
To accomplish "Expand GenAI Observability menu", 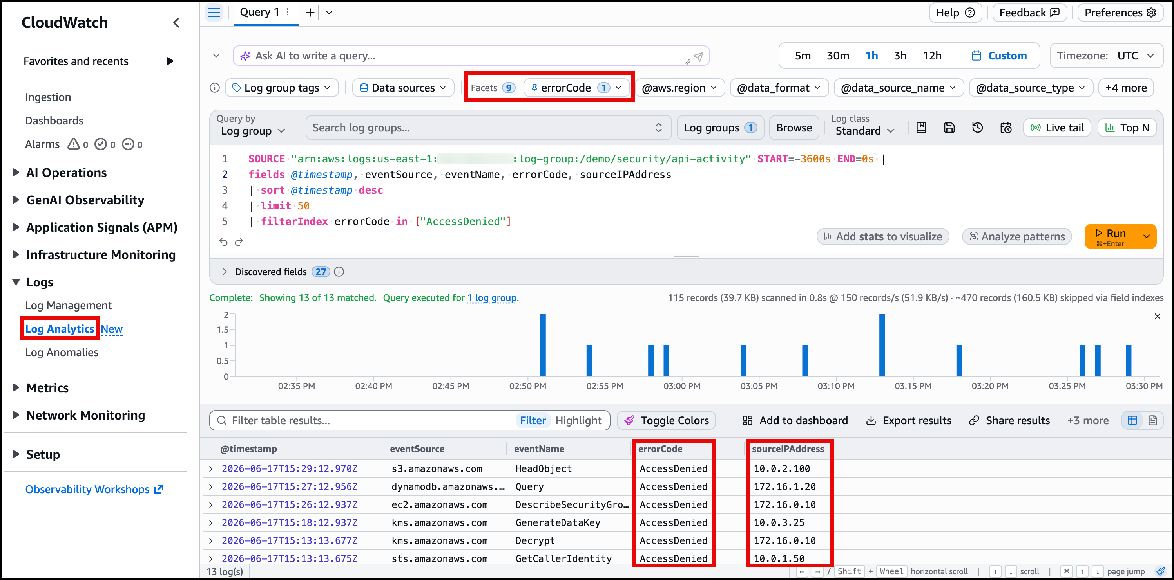I will pyautogui.click(x=16, y=200).
